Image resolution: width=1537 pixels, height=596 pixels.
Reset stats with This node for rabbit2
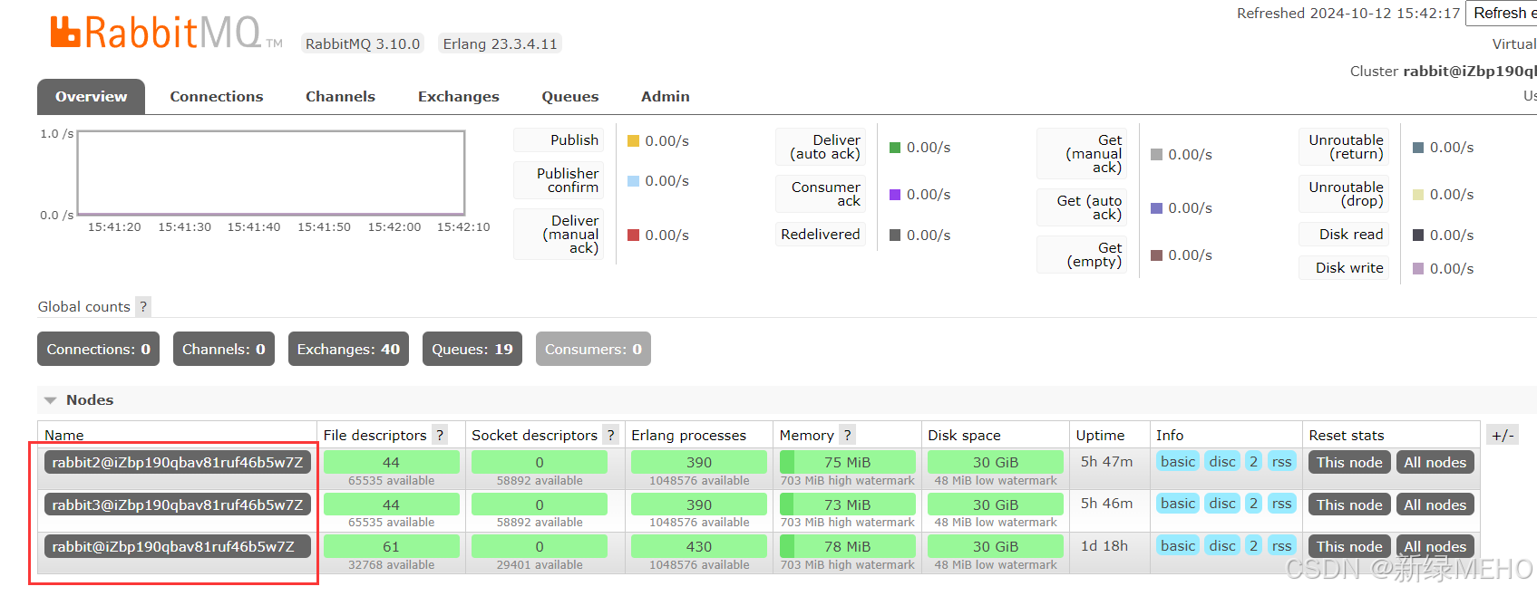coord(1348,463)
